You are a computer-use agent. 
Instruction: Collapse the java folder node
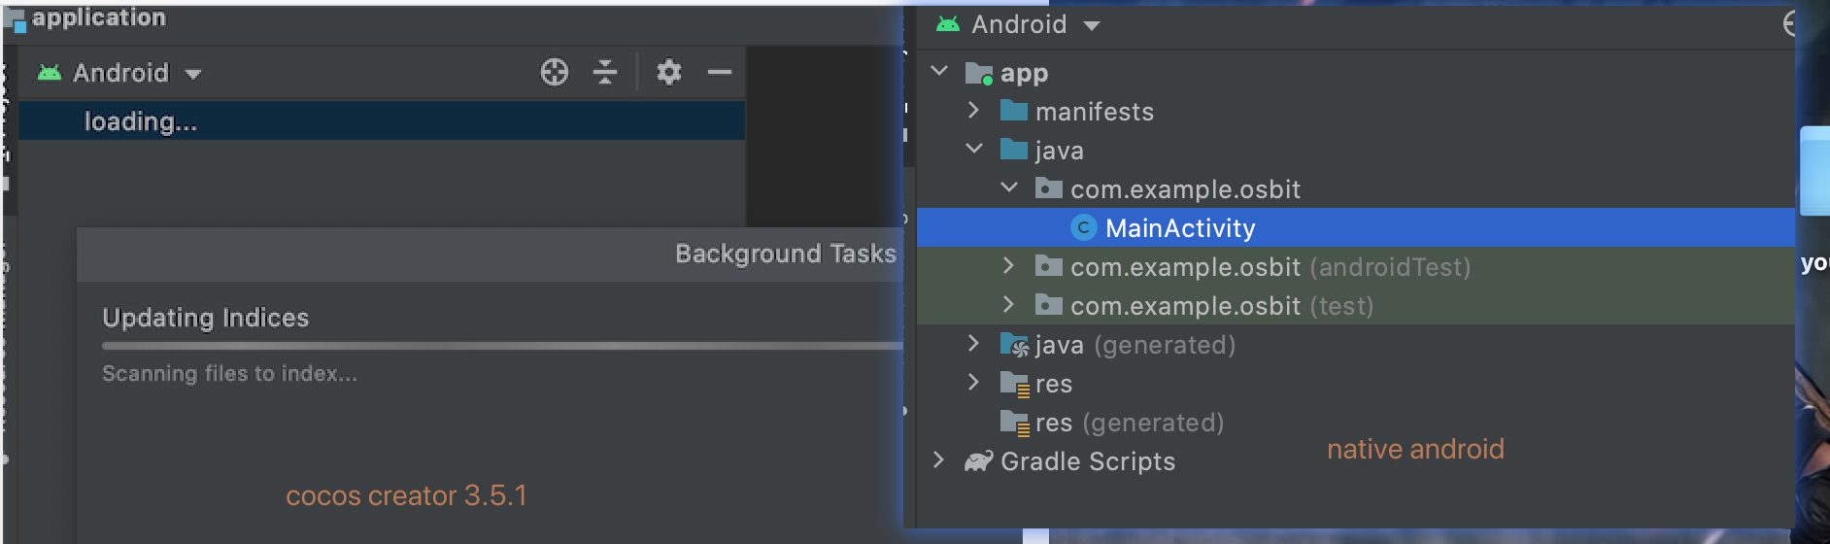coord(974,150)
